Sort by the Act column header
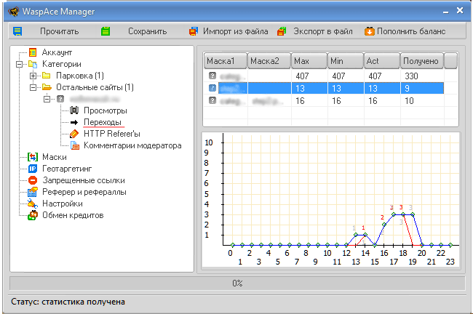Viewport: 473px width, 314px height. (x=382, y=61)
